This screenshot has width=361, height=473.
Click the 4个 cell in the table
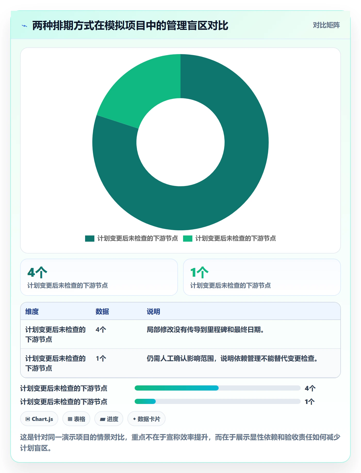click(101, 330)
